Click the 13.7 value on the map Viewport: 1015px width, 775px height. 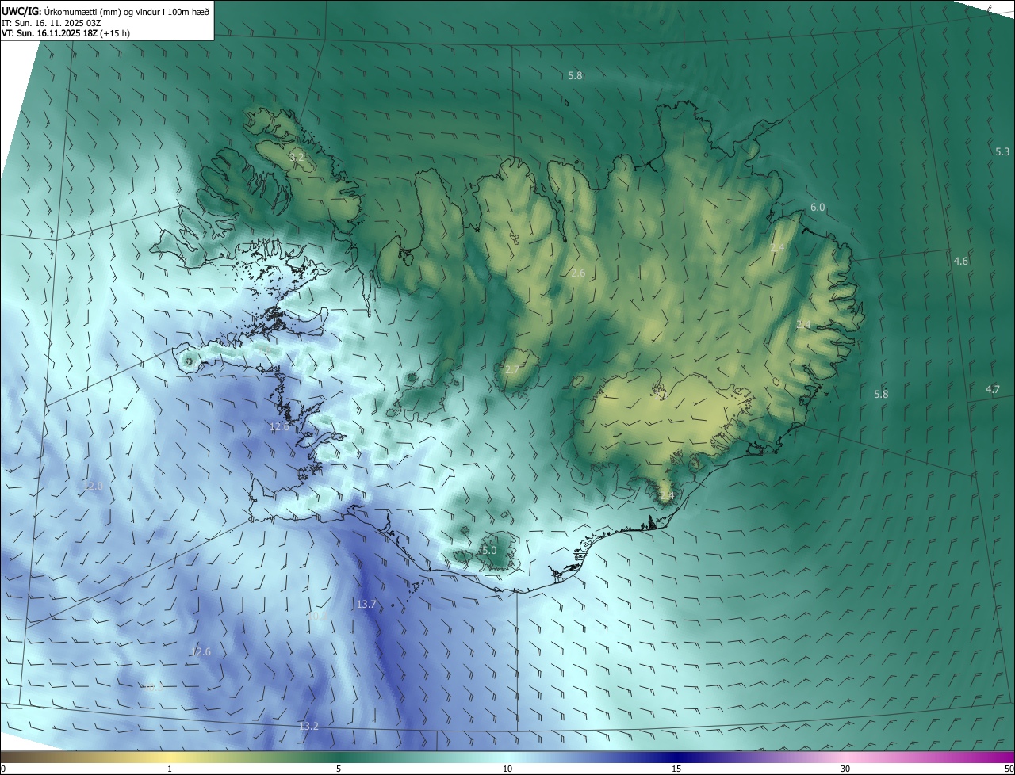pyautogui.click(x=366, y=604)
